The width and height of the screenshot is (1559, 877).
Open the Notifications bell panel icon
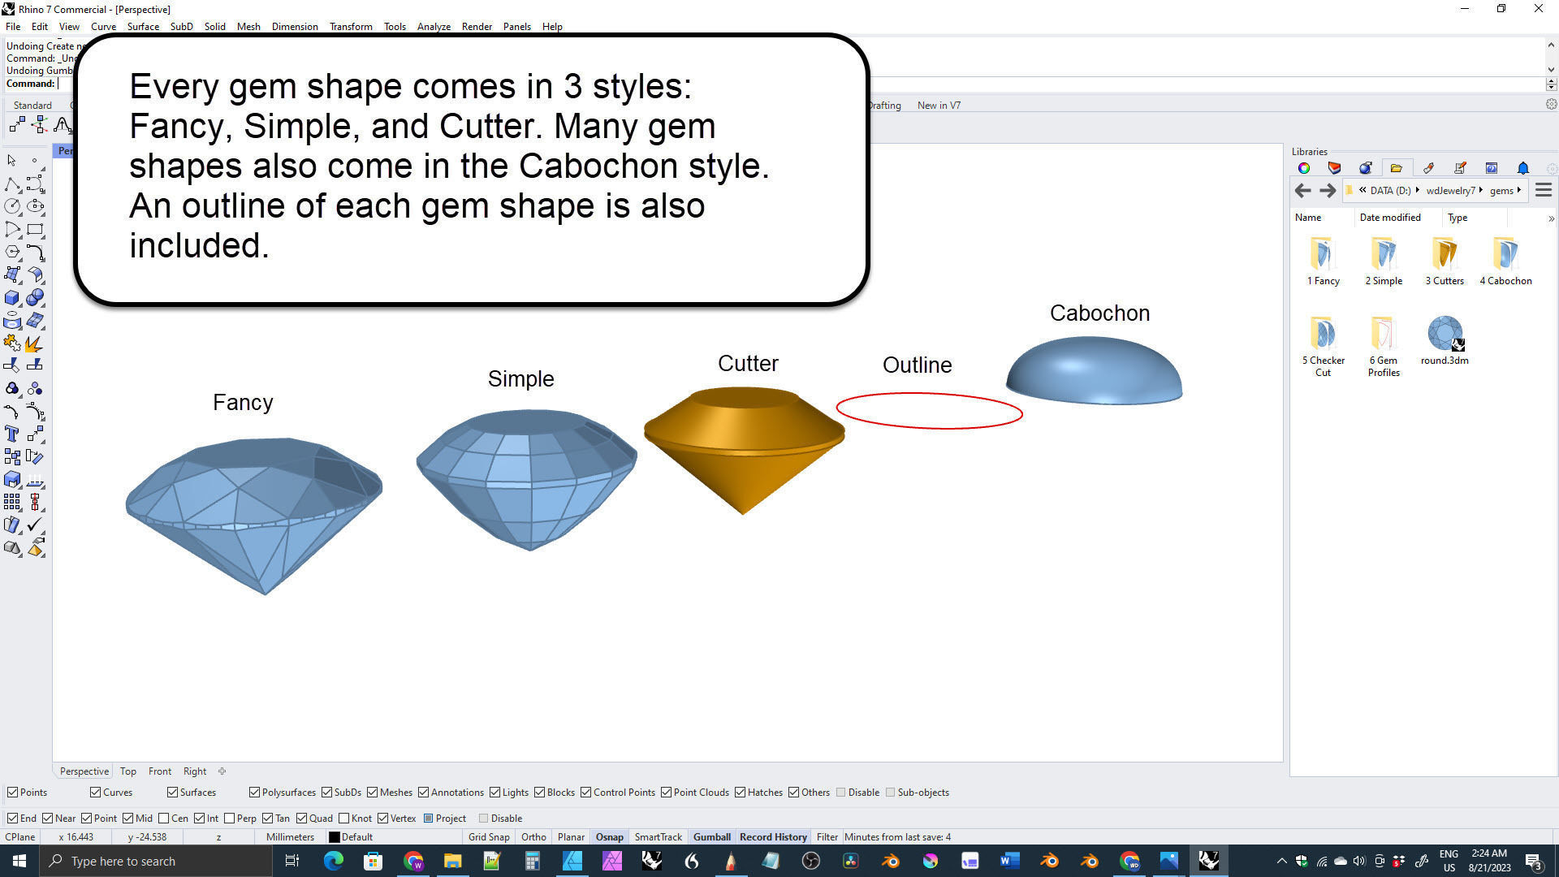(x=1522, y=168)
